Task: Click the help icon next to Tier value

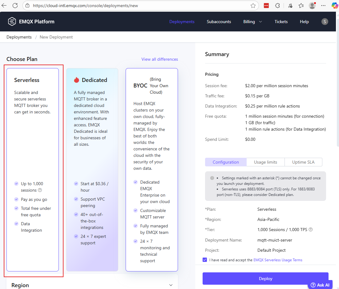Action: tap(311, 230)
